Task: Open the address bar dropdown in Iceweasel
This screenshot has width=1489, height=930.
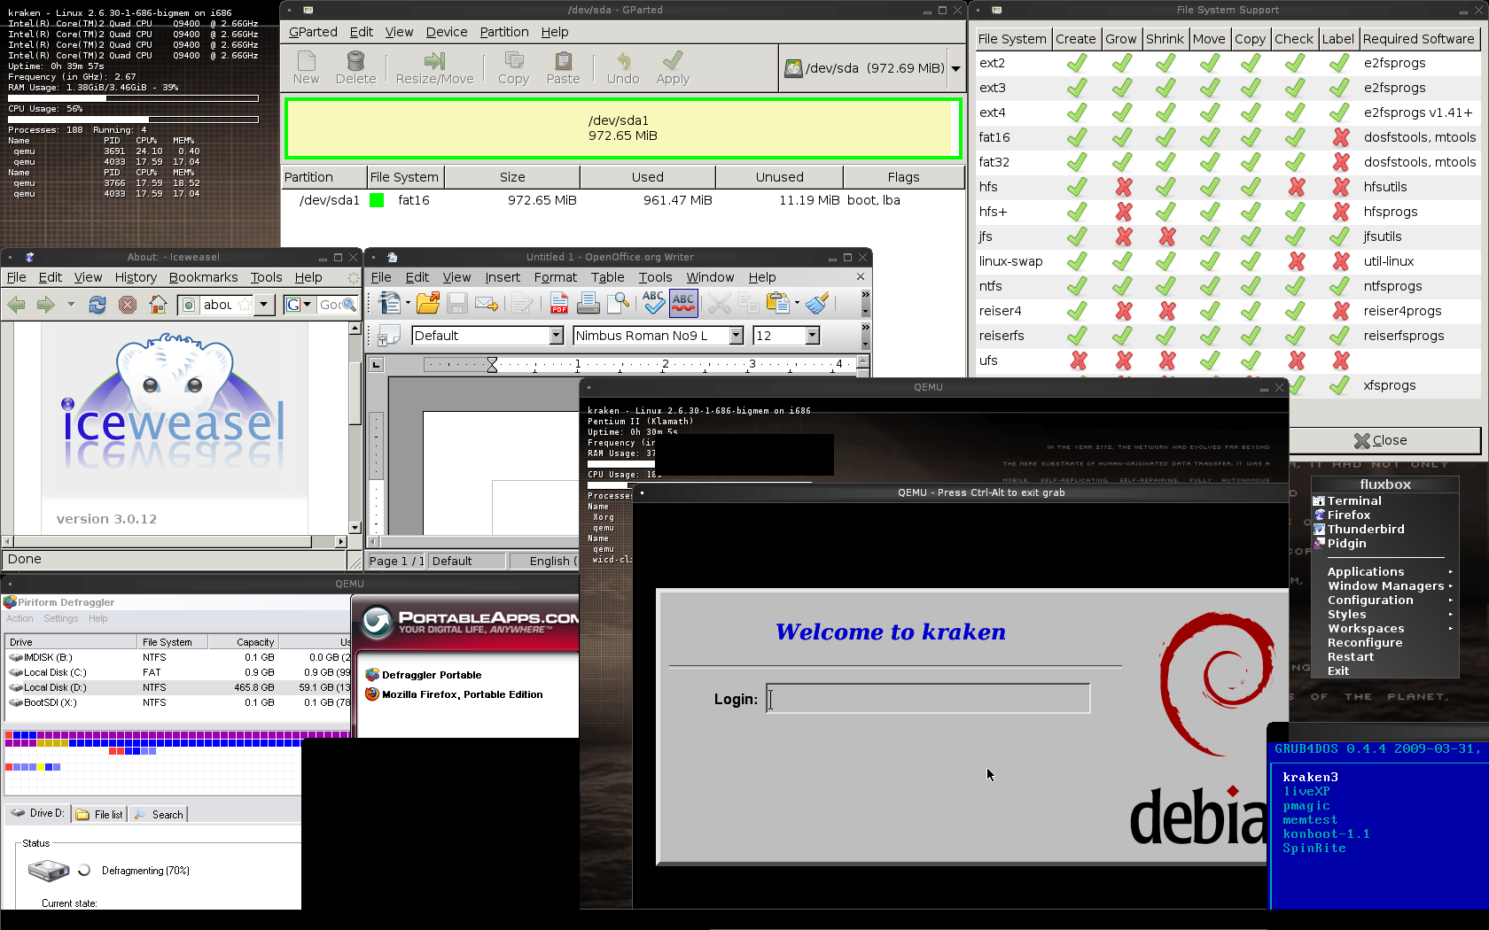Action: [263, 305]
